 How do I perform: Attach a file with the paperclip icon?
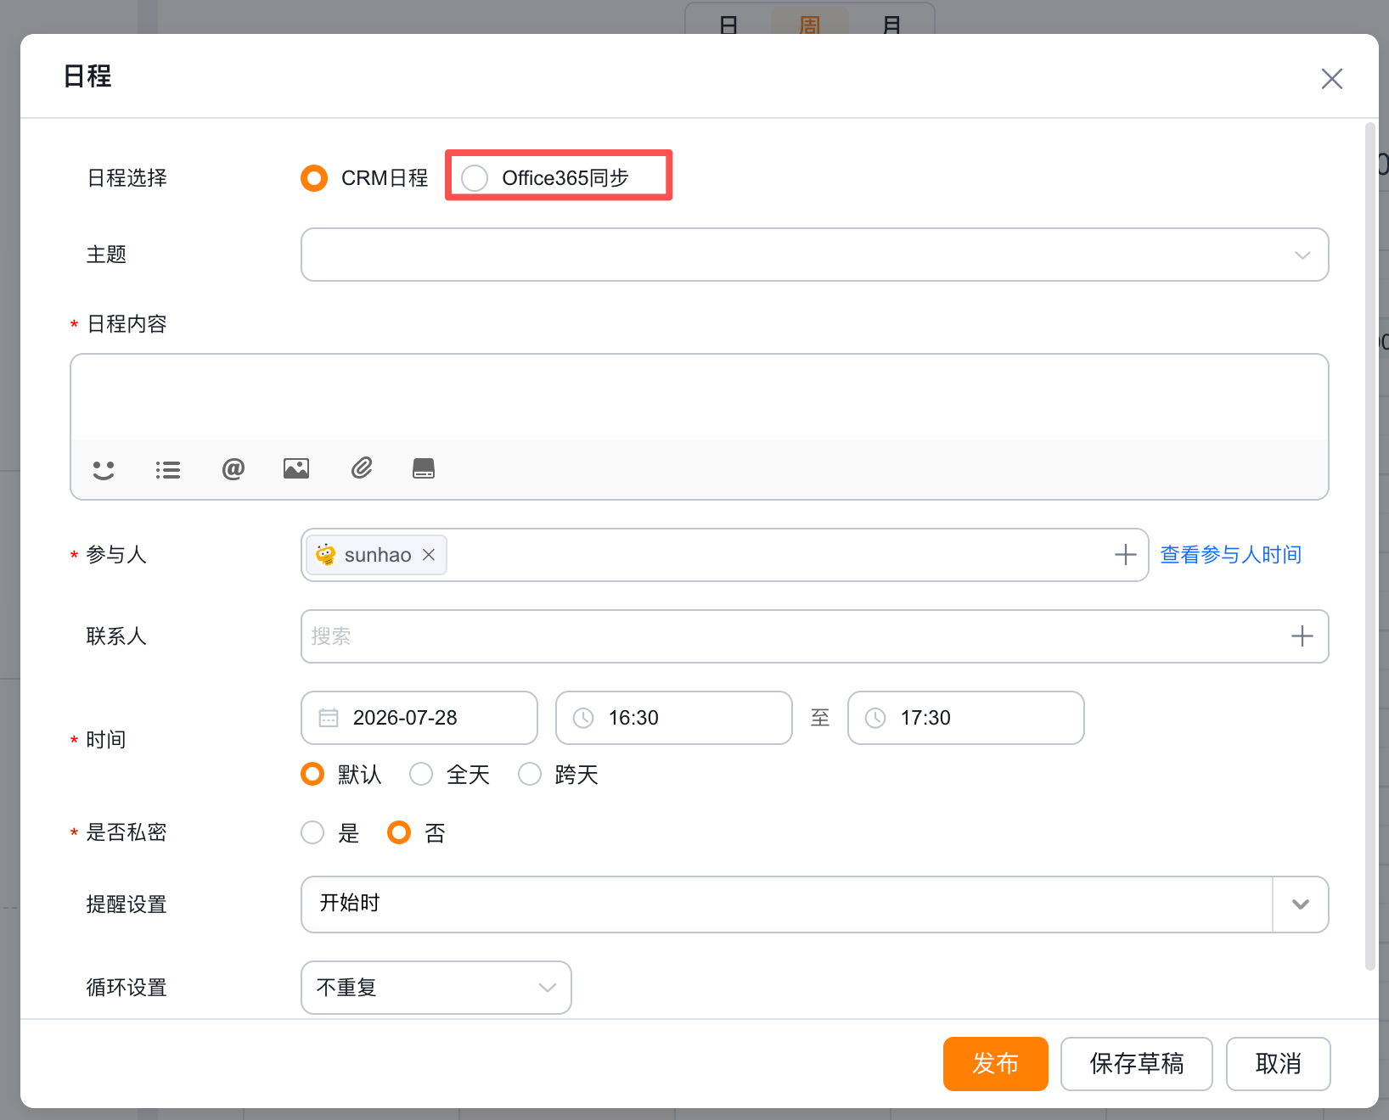pos(362,468)
